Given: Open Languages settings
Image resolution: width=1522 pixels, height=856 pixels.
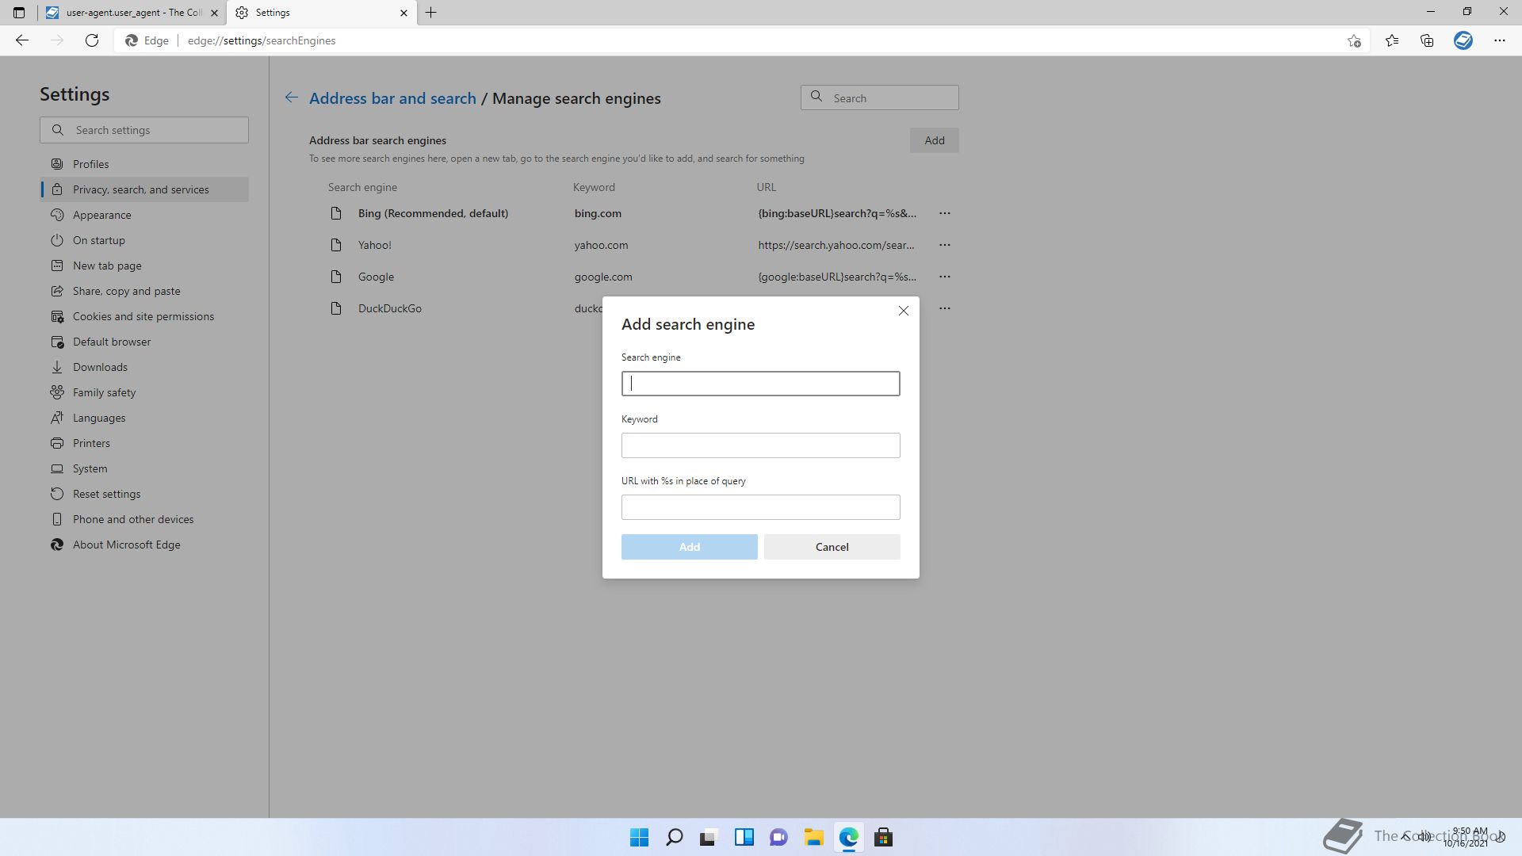Looking at the screenshot, I should tap(144, 418).
